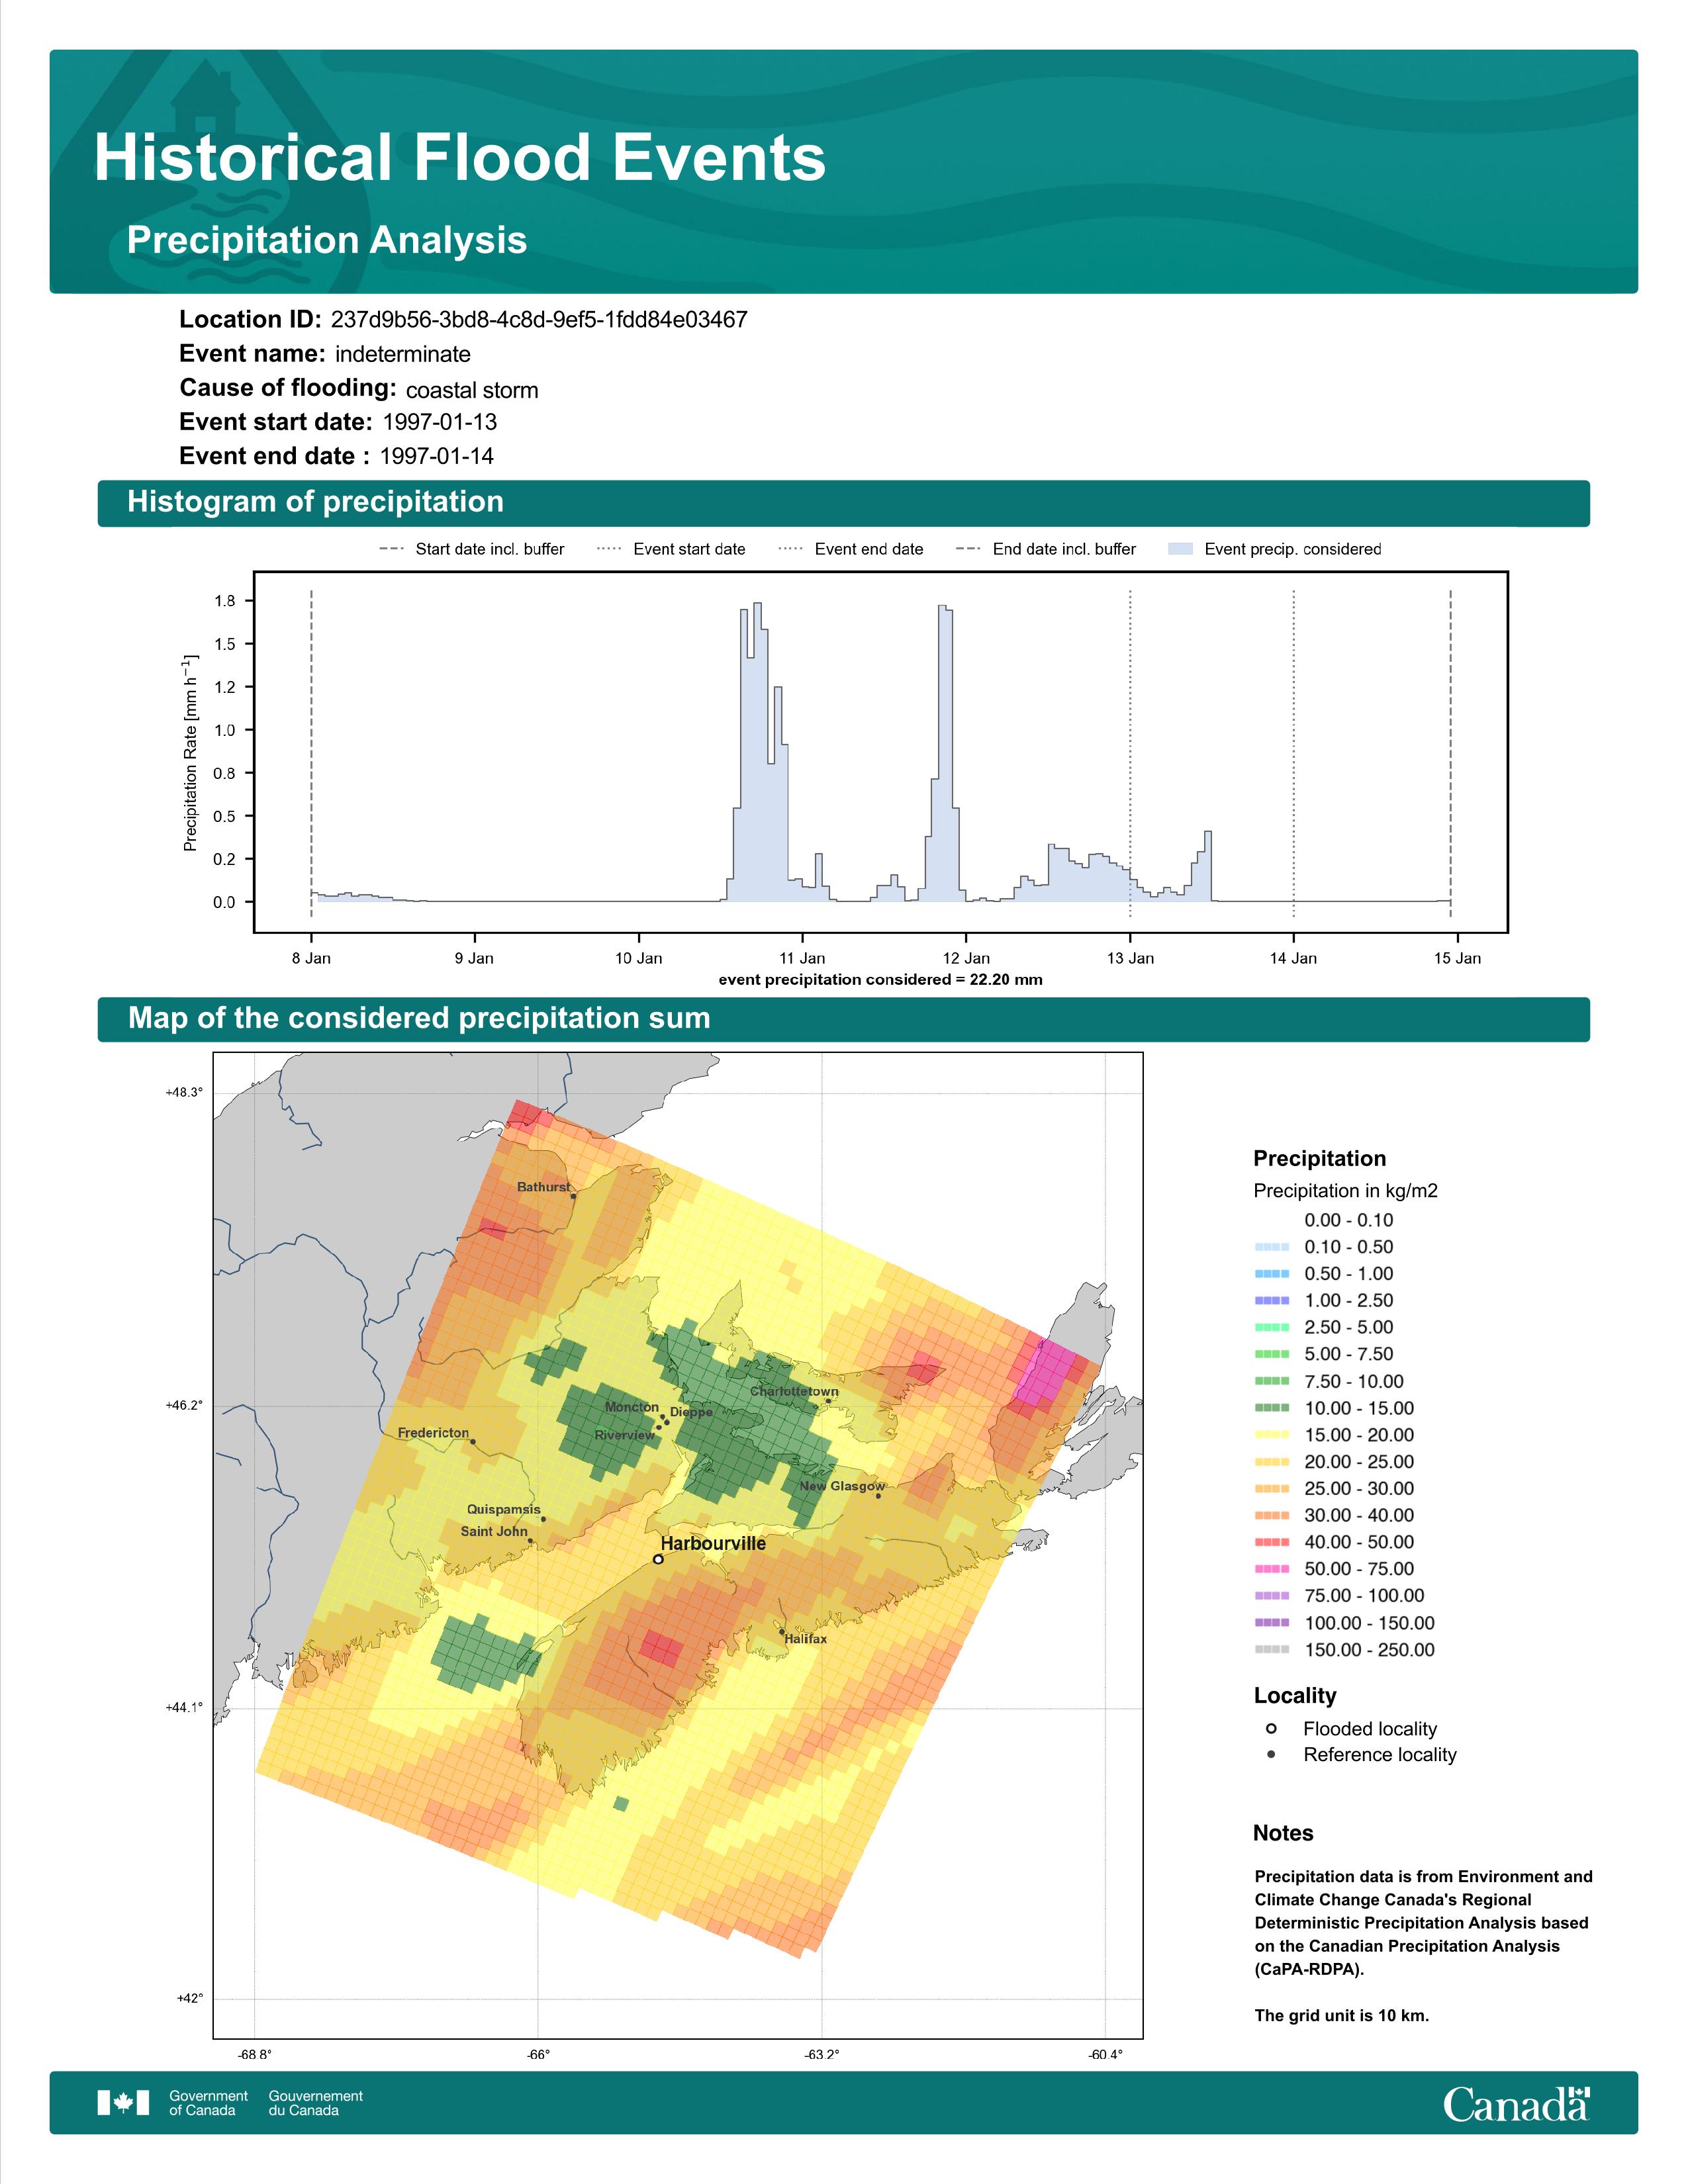This screenshot has height=2184, width=1688.
Task: Click the 11 Jan x-axis label
Action: pos(802,958)
